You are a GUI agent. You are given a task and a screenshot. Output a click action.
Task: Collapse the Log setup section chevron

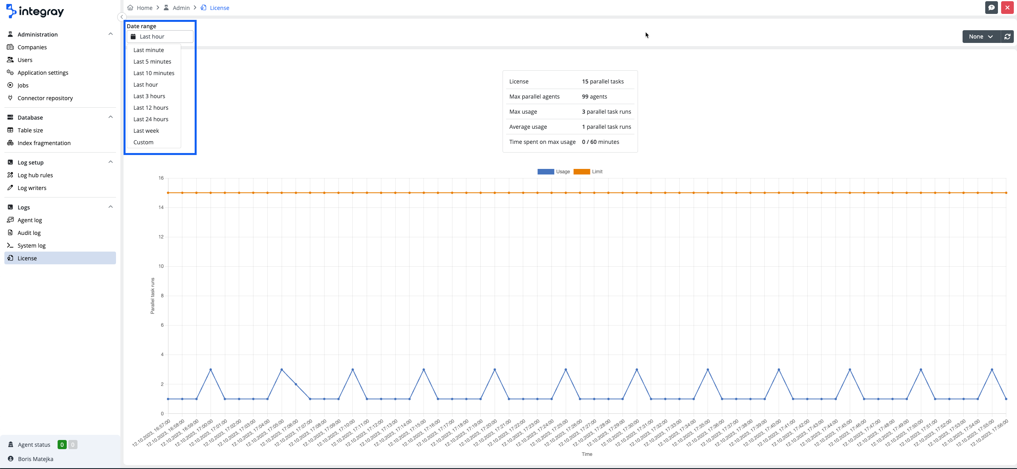pos(110,162)
